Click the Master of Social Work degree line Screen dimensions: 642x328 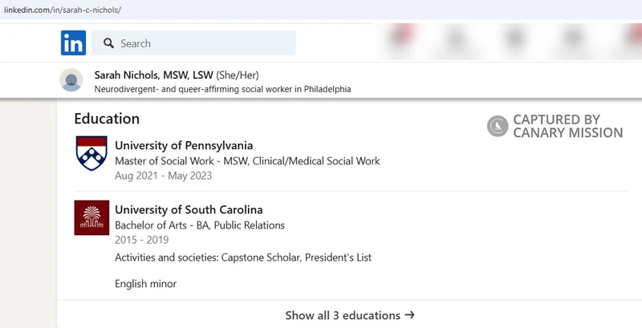247,160
